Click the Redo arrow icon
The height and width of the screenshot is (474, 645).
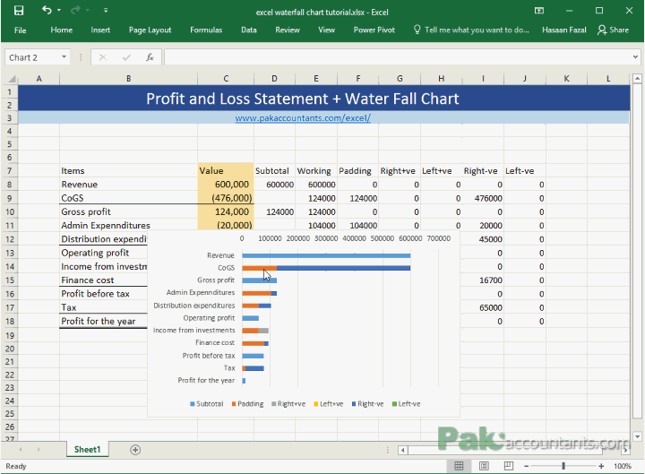(75, 10)
